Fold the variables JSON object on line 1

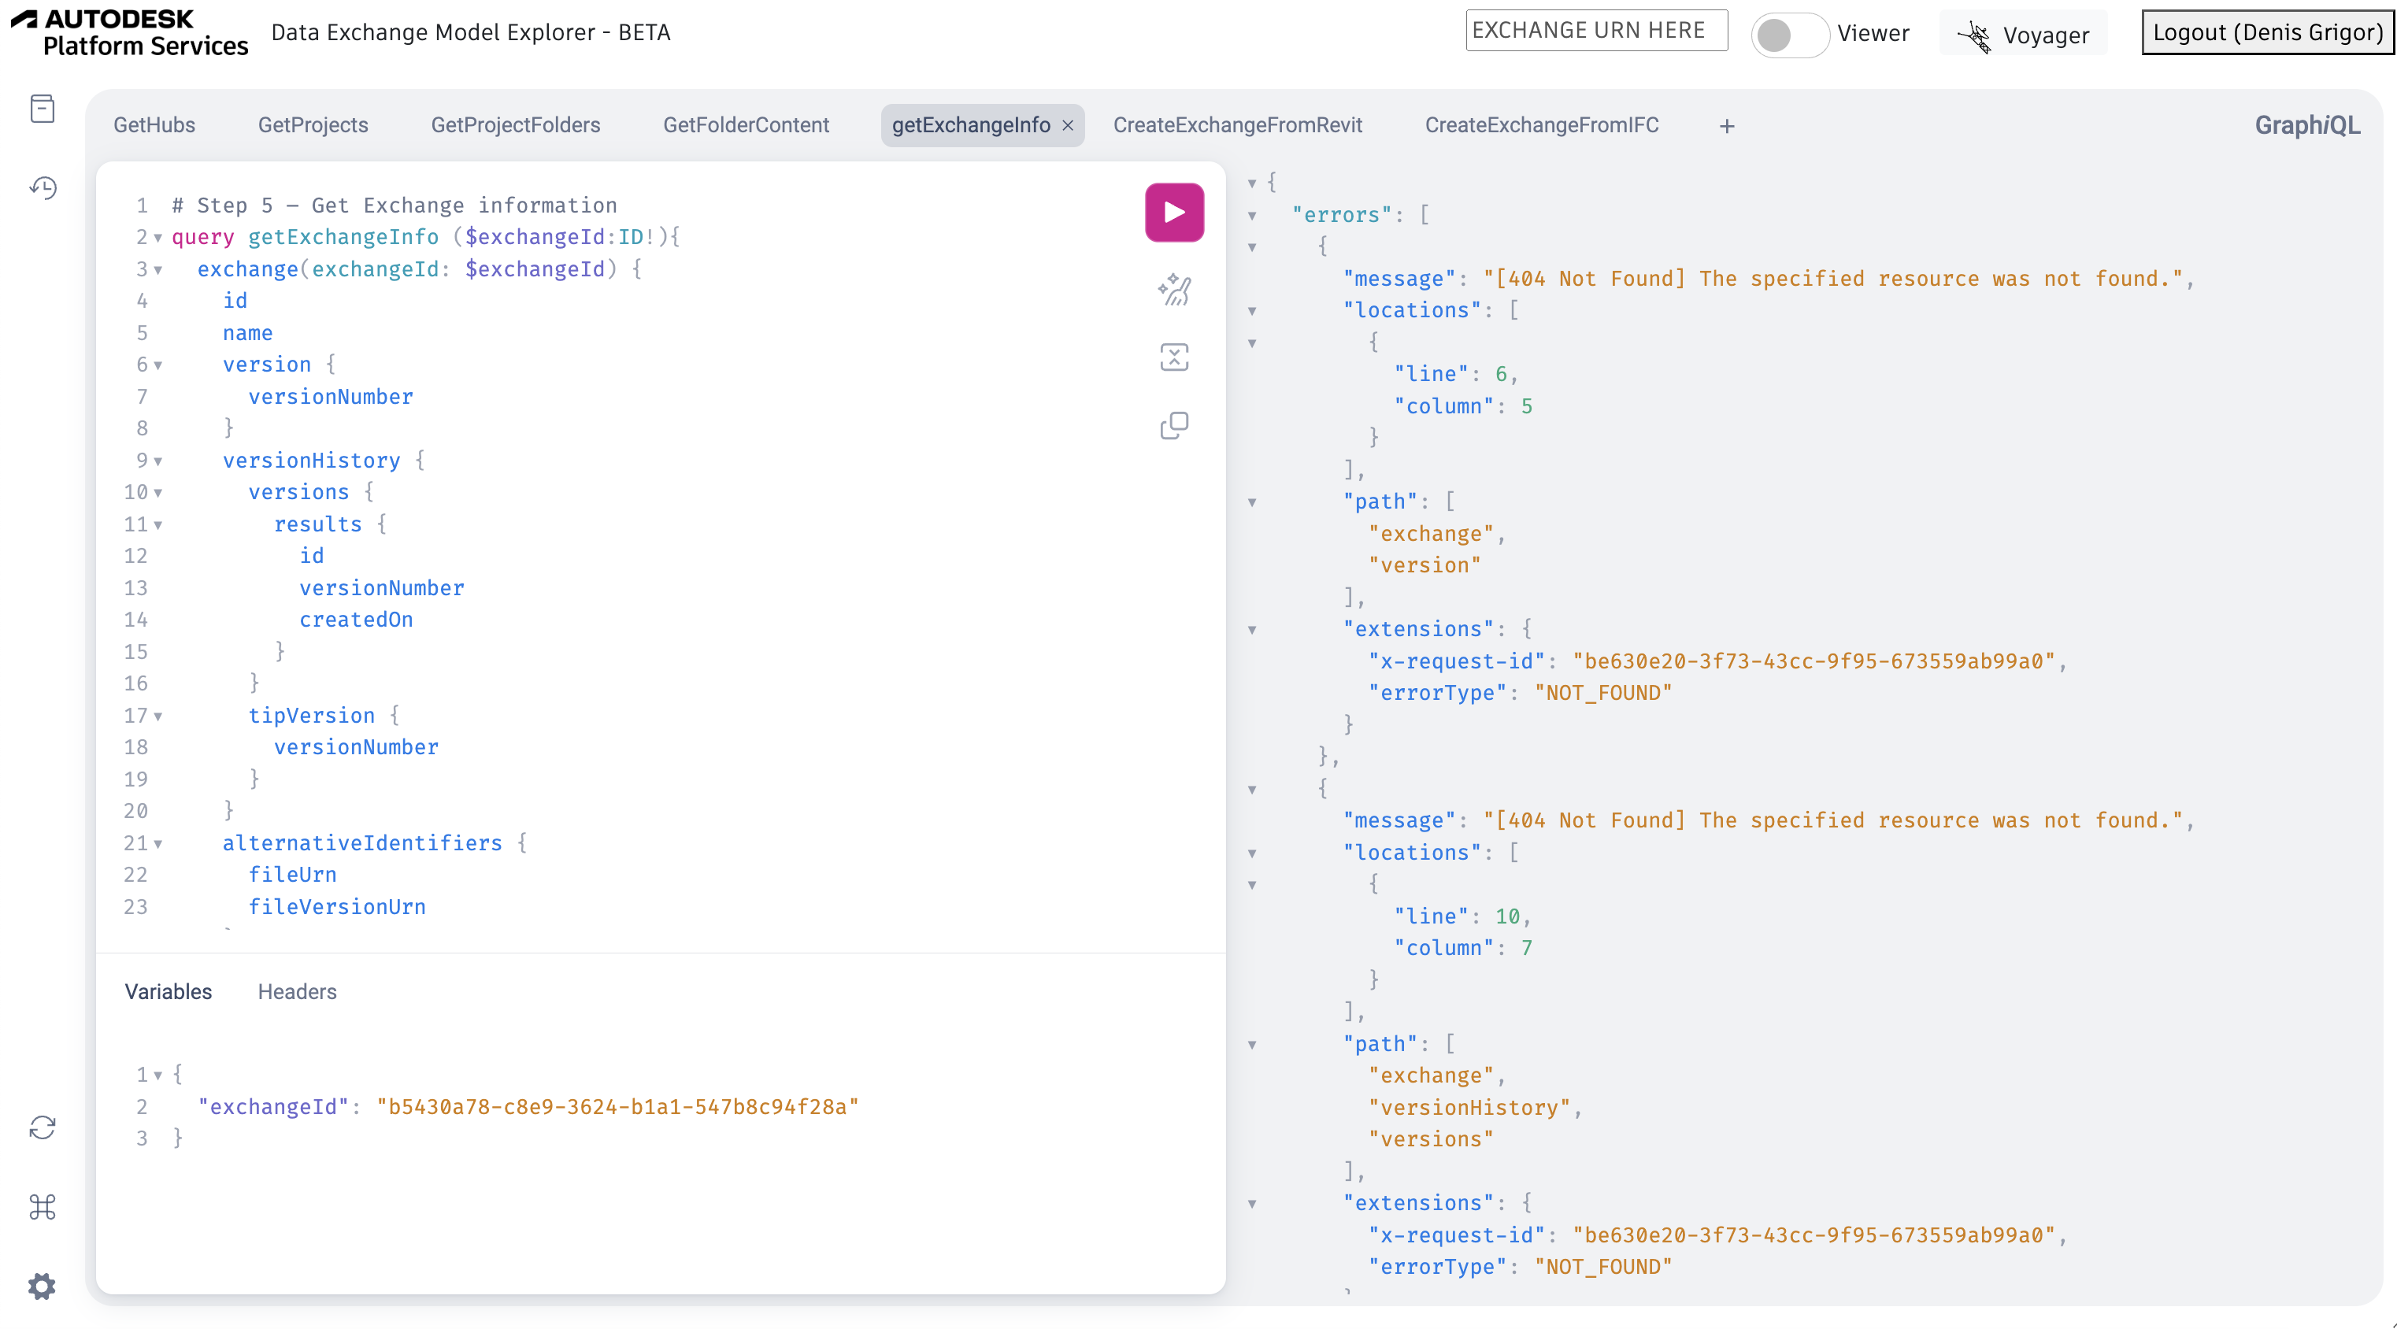point(158,1075)
